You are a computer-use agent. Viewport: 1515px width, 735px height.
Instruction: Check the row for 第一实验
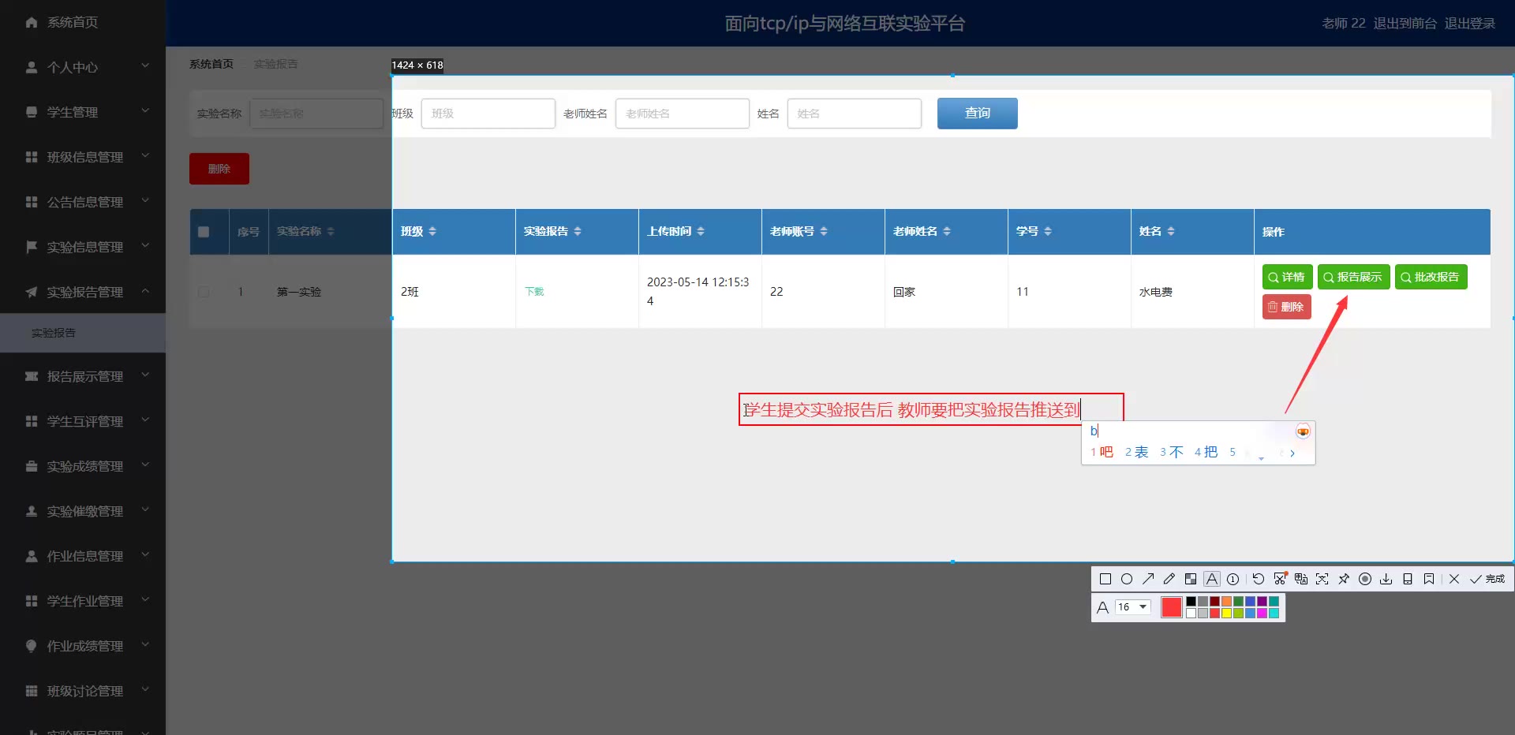pos(204,292)
